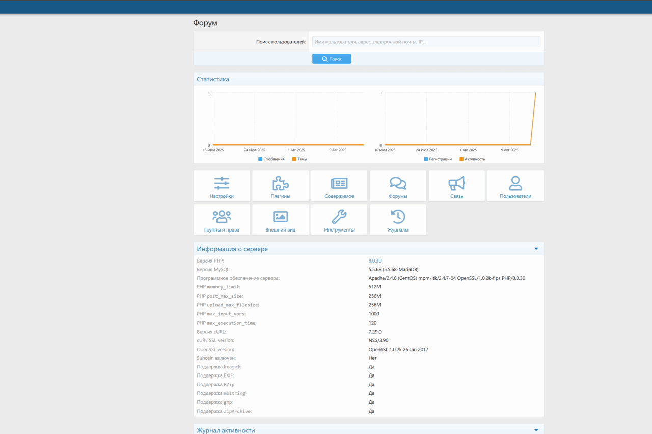Click the activity spike on the right chart

click(533, 118)
